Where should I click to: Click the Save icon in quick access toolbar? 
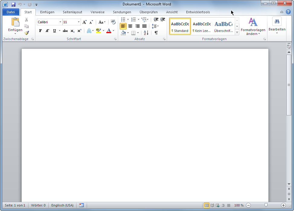click(x=13, y=4)
